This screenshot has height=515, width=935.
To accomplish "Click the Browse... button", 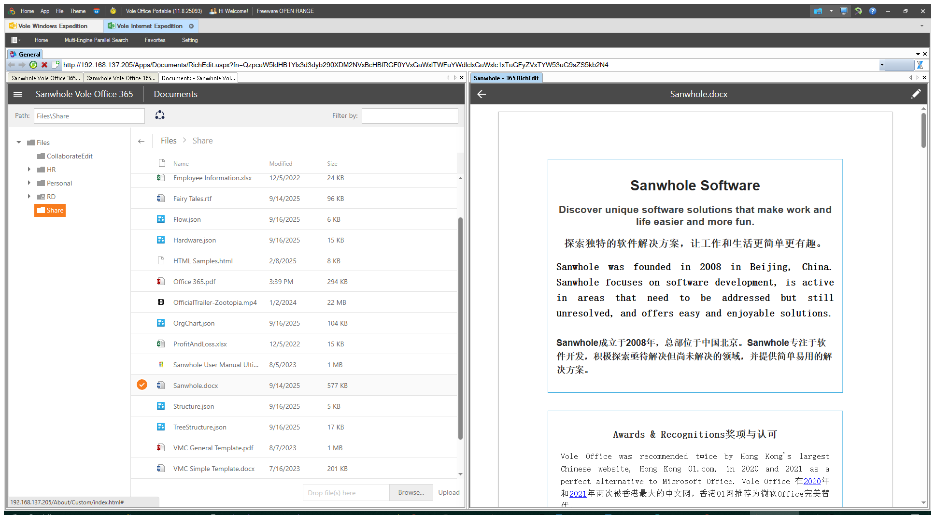I will pyautogui.click(x=411, y=492).
